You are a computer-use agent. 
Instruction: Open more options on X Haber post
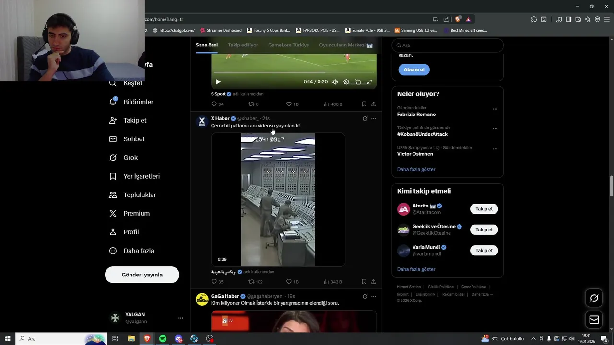coord(374,119)
